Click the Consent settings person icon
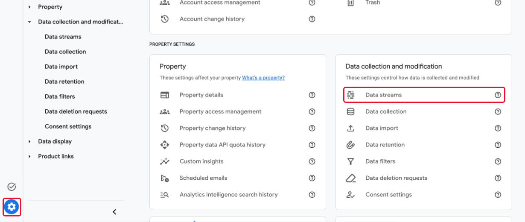The height and width of the screenshot is (222, 525). pos(350,195)
